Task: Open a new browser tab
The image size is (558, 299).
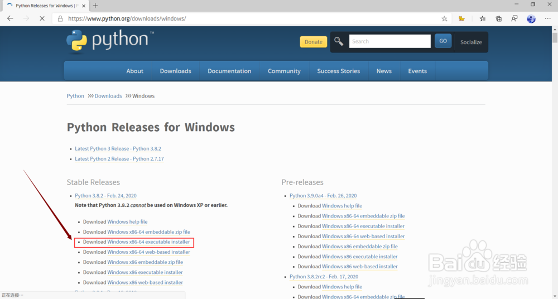Action: coord(95,6)
